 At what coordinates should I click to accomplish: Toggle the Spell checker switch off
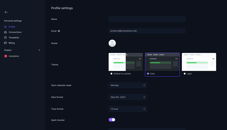click(x=112, y=120)
